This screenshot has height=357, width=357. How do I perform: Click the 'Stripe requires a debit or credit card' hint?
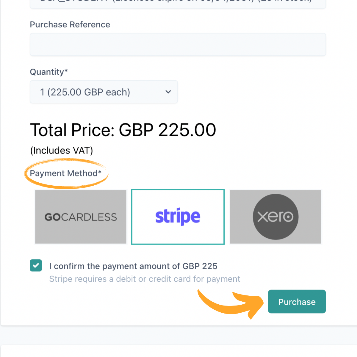pos(145,279)
